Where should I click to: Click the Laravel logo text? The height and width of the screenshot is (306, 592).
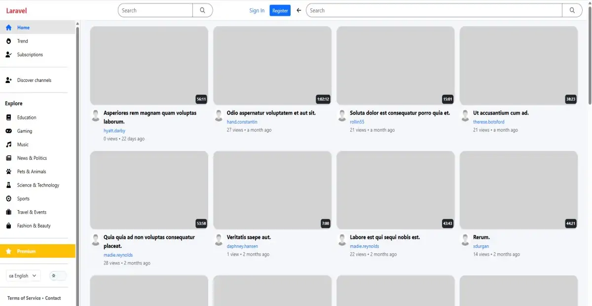[x=16, y=10]
